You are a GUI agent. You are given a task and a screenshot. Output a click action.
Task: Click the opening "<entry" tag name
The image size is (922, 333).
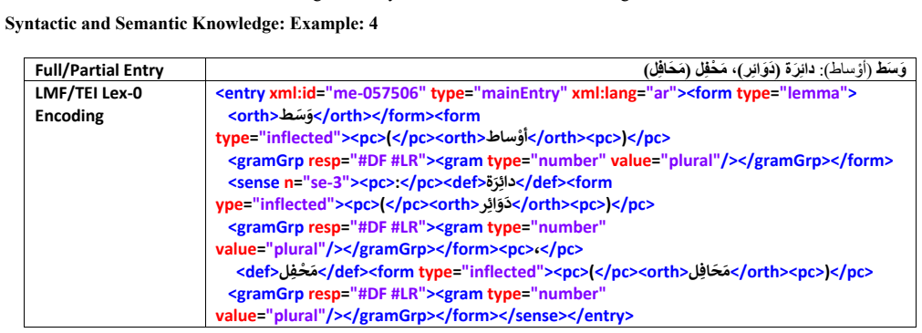241,94
